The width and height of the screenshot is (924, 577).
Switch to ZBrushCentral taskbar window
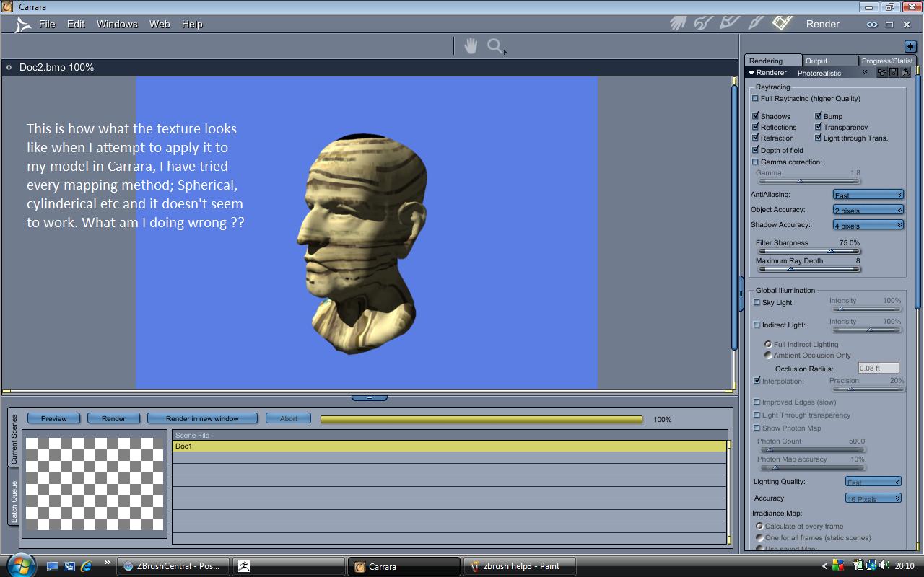[x=173, y=566]
